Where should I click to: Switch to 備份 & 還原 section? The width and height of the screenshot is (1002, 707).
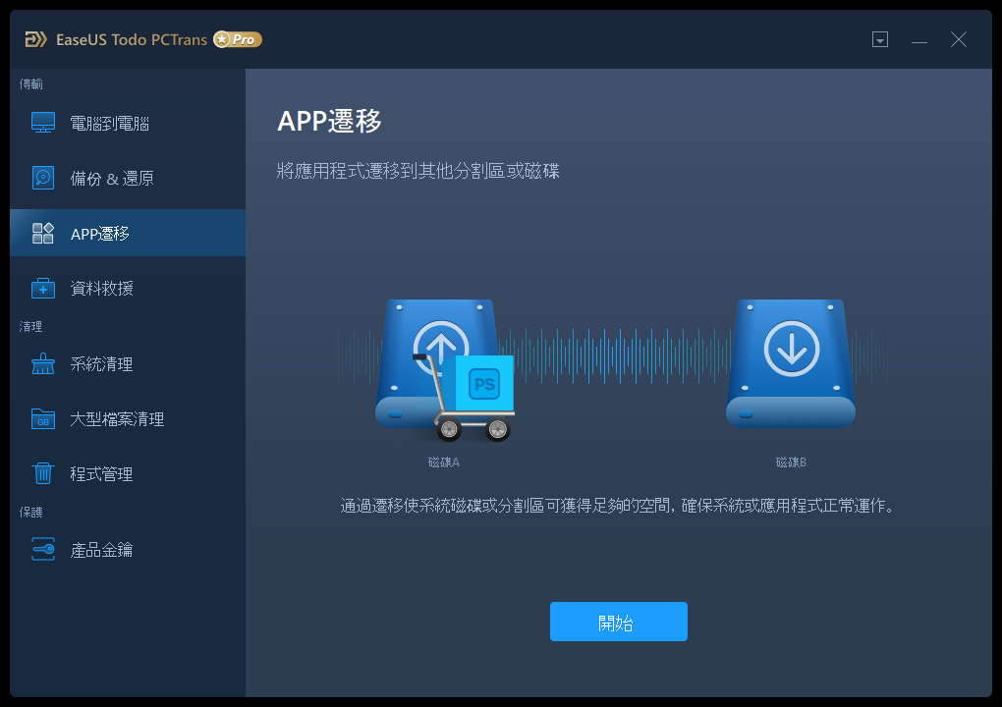pyautogui.click(x=128, y=178)
